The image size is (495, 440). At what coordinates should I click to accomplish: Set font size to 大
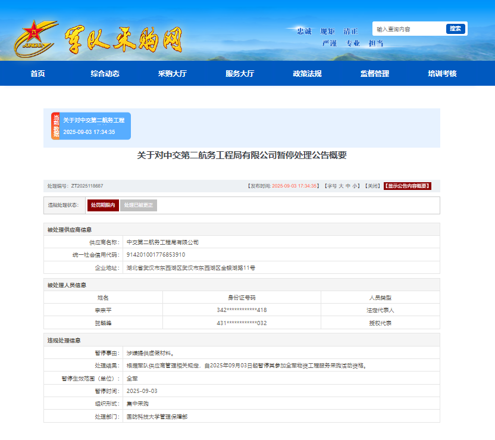(x=341, y=186)
